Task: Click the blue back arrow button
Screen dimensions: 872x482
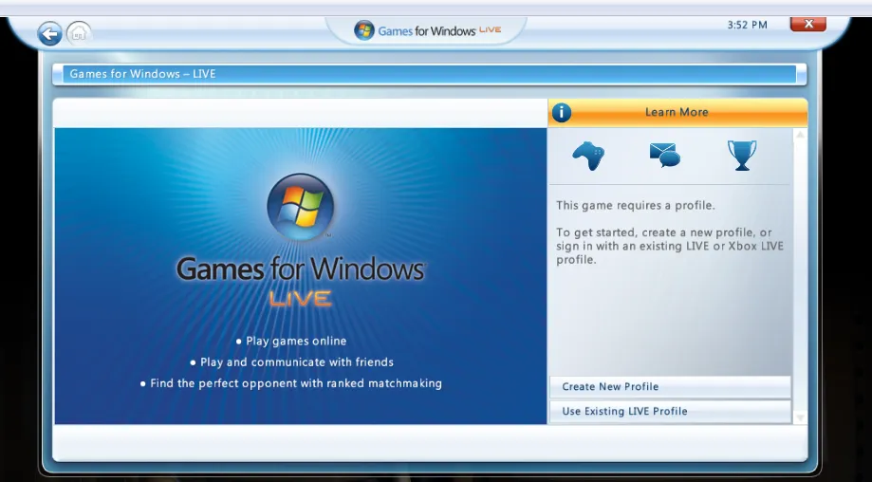Action: (49, 34)
